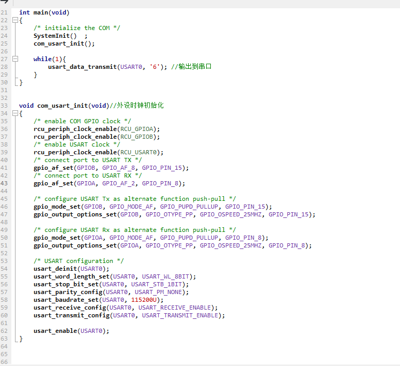Click the usart_deinit(USART0) call
The width and height of the screenshot is (400, 366).
tap(71, 269)
